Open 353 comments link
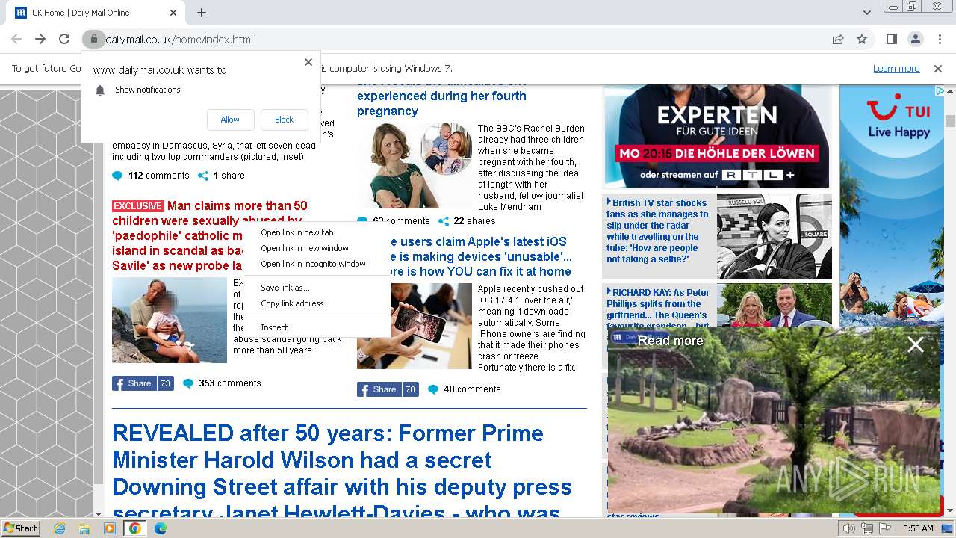Screen dimensions: 956x538 [230, 383]
